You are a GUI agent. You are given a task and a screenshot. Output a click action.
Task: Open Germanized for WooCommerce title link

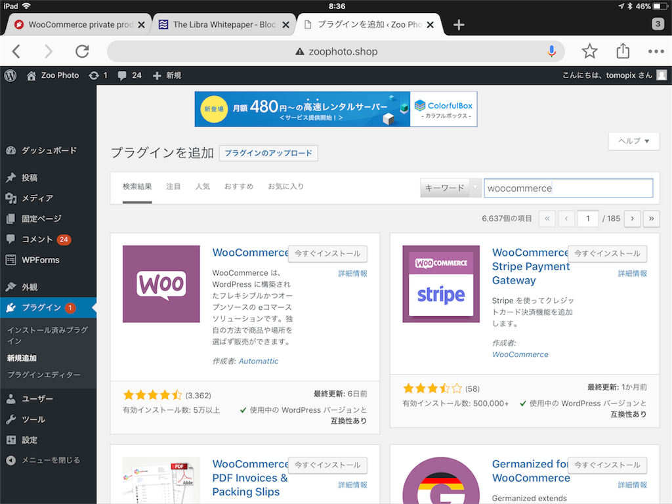pos(531,471)
